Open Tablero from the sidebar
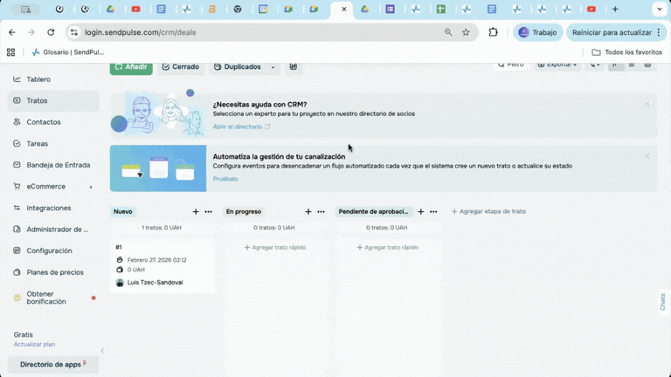 coord(38,79)
